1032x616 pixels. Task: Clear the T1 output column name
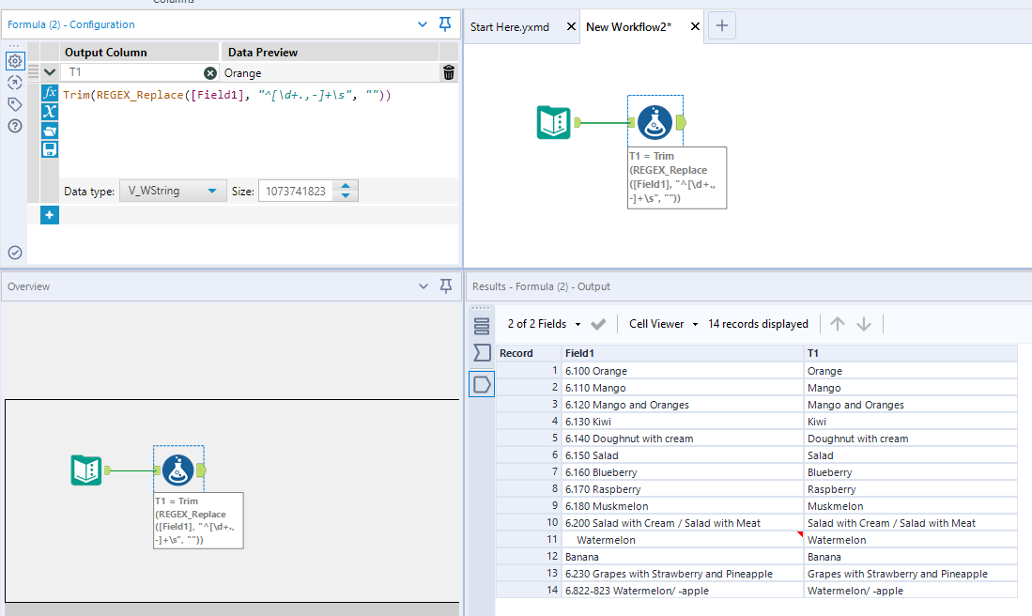(210, 73)
